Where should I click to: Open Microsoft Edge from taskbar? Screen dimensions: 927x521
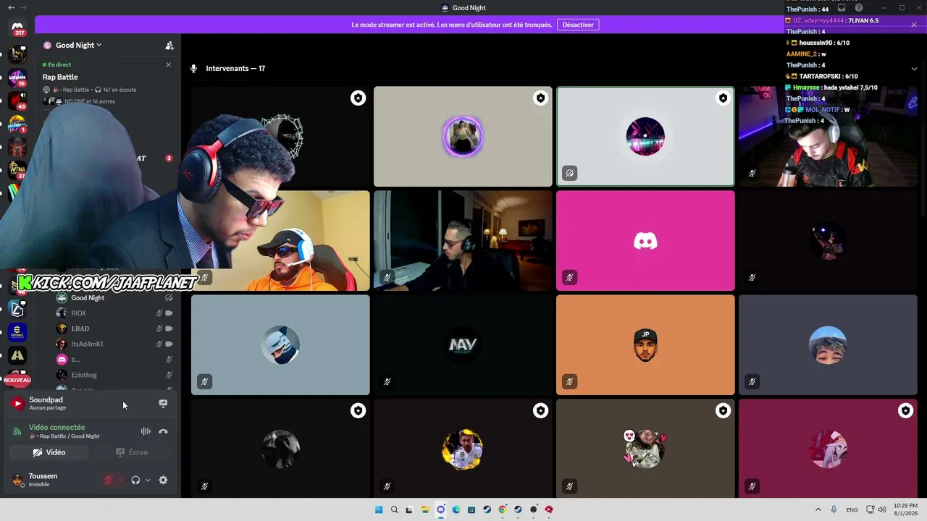pyautogui.click(x=456, y=509)
